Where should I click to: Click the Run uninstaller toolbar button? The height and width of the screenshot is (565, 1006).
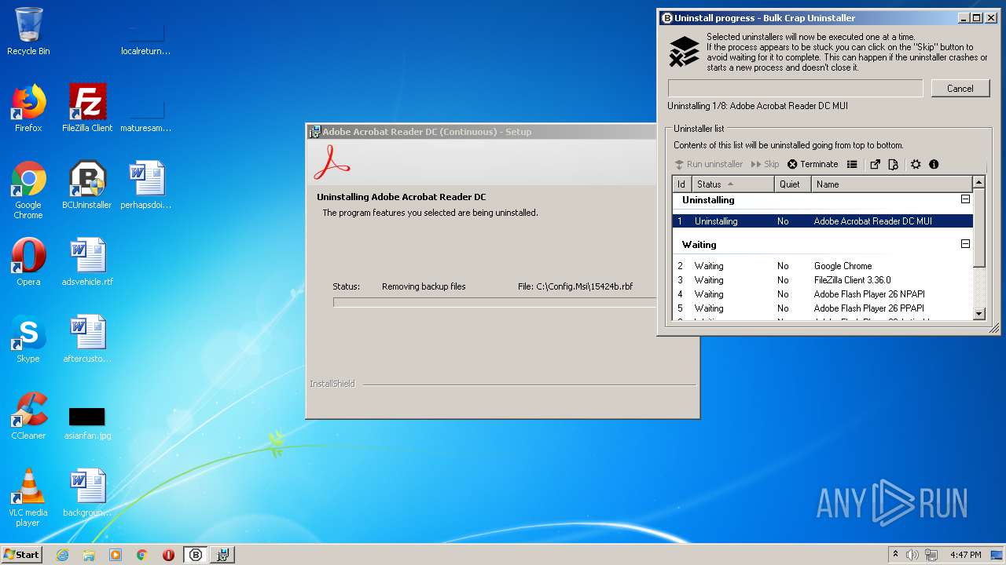pos(709,164)
